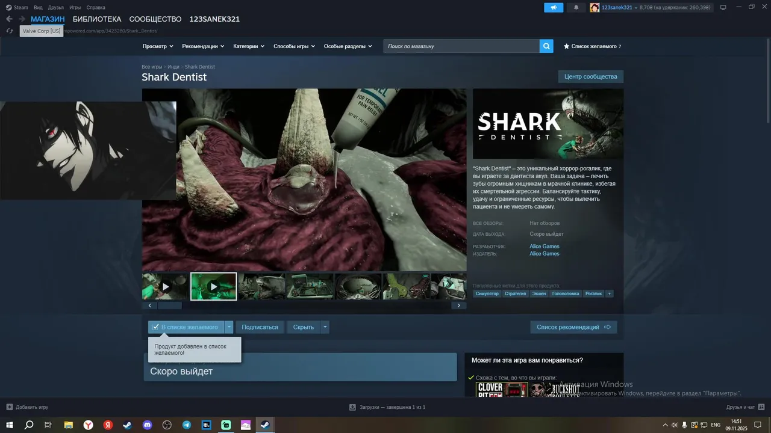Open the announcements megaphone button
Viewport: 771px width, 433px height.
554,7
